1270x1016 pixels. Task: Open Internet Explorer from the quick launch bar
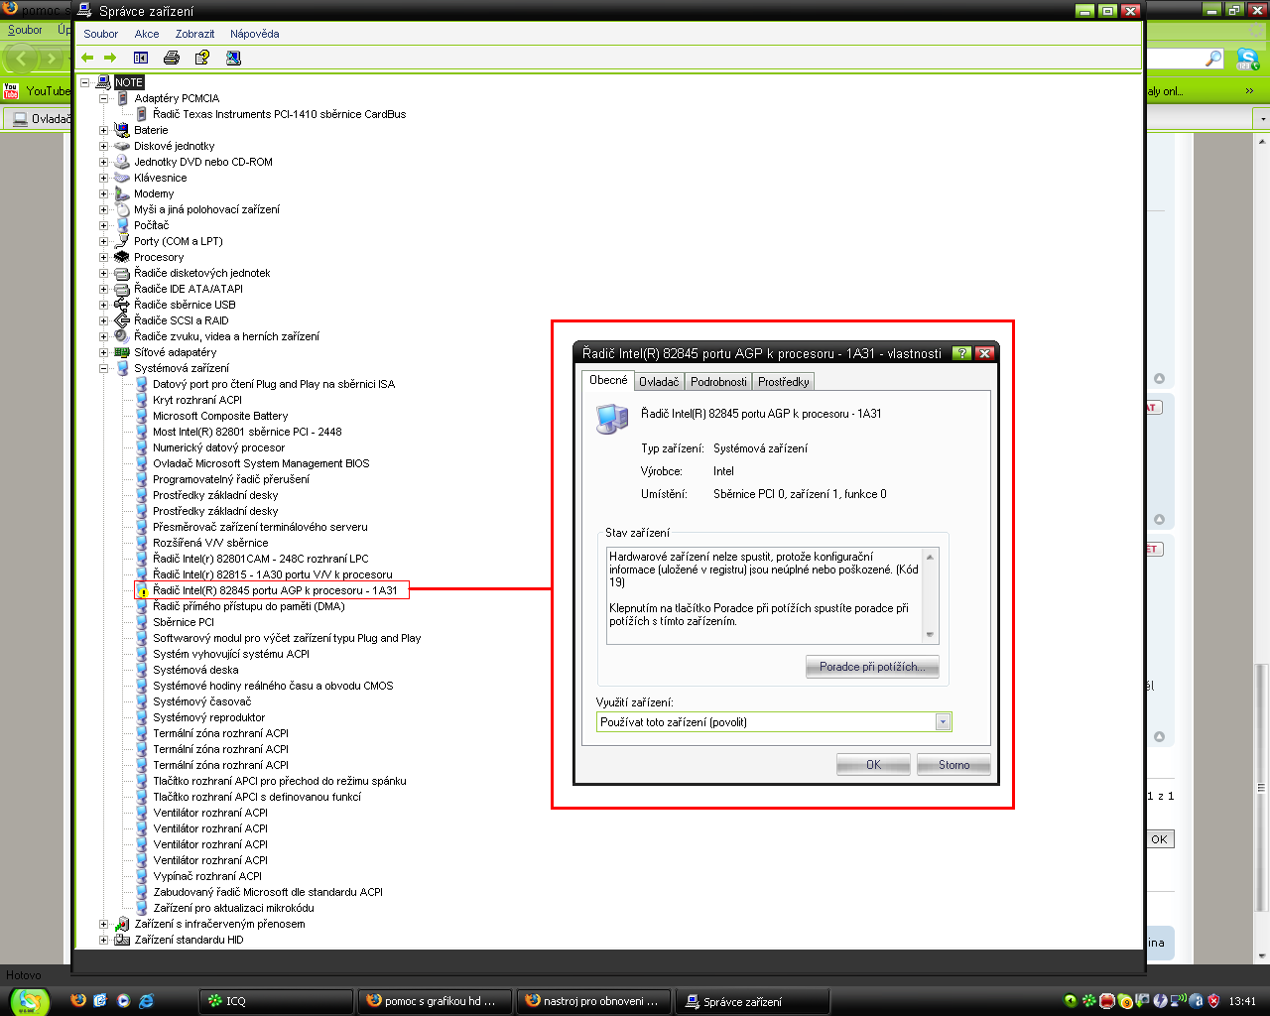click(147, 1001)
